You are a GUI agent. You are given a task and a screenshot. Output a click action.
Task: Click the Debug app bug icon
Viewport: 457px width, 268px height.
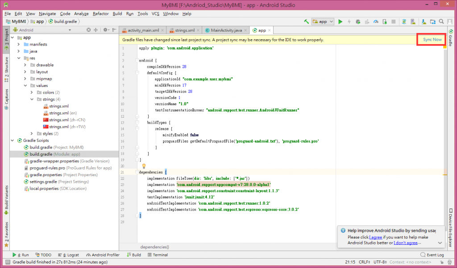point(357,21)
